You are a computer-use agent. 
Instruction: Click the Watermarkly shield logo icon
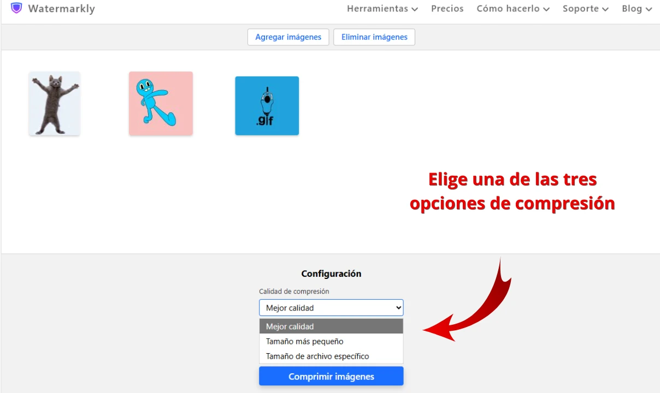coord(16,8)
